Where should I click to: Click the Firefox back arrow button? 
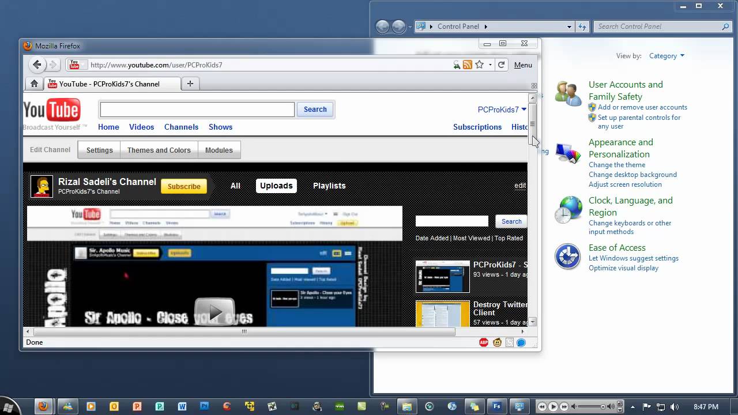tap(37, 65)
